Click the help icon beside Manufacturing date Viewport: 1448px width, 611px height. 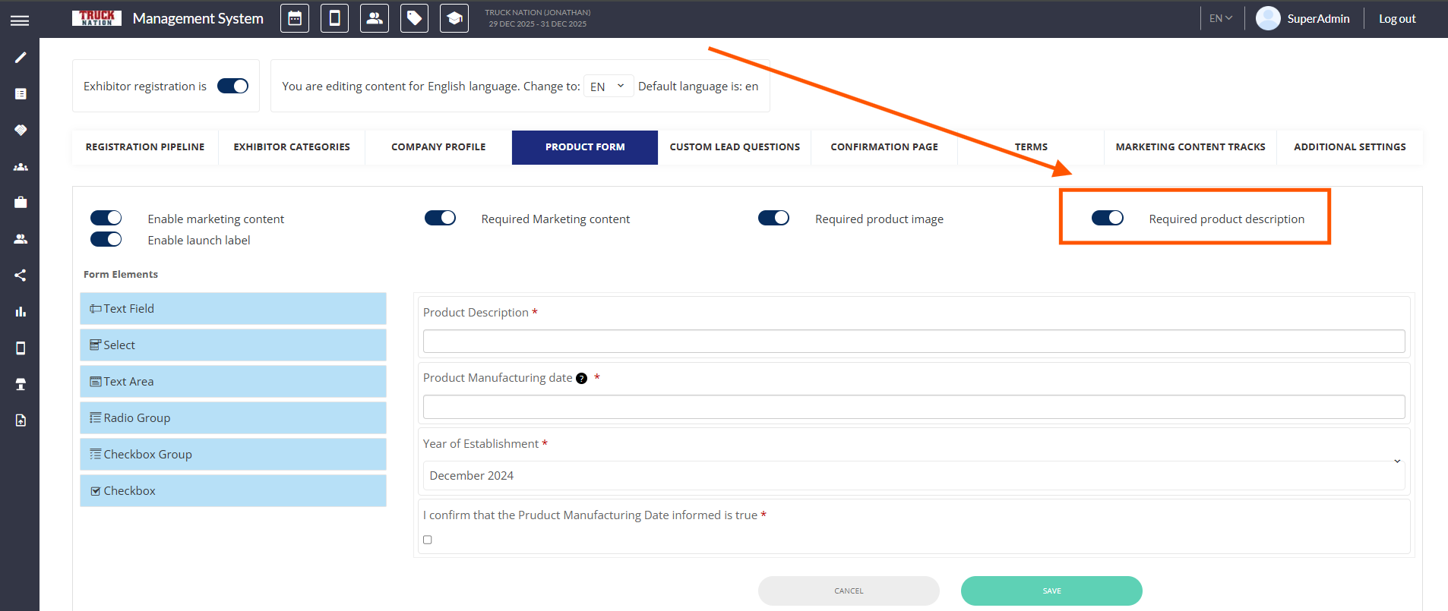pyautogui.click(x=581, y=379)
